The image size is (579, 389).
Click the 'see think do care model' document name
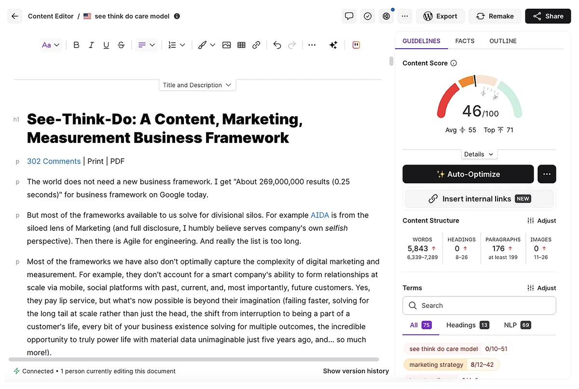pyautogui.click(x=132, y=16)
